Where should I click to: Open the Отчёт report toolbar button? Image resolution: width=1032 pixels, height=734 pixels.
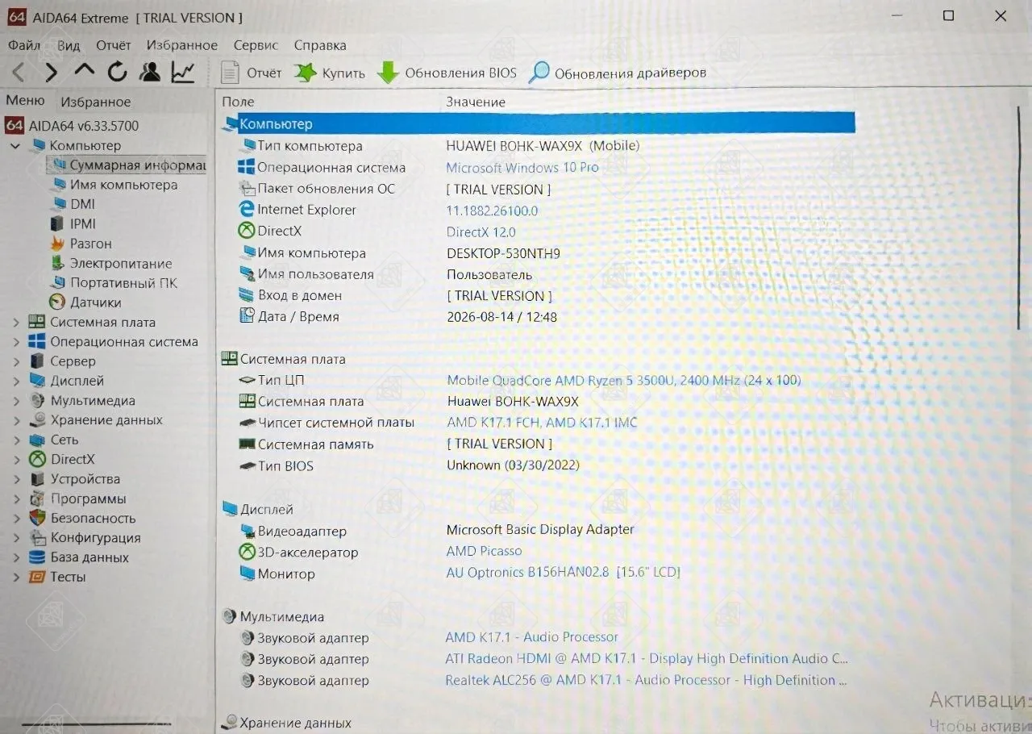pyautogui.click(x=252, y=73)
